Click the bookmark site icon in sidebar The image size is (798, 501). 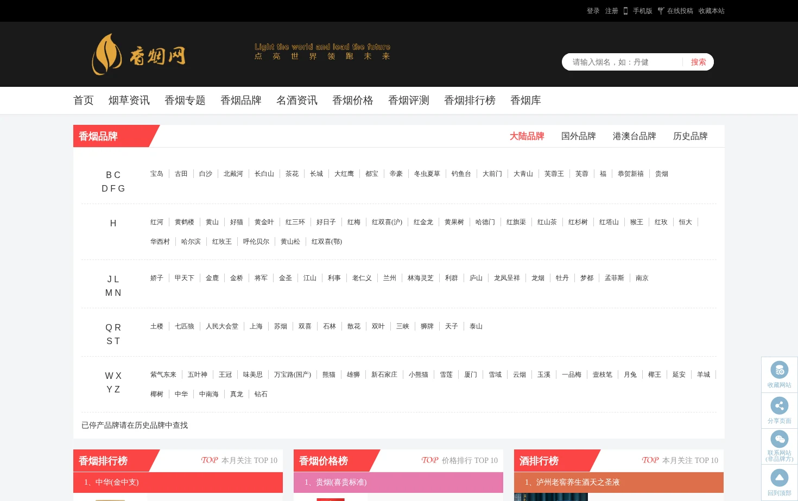(780, 370)
